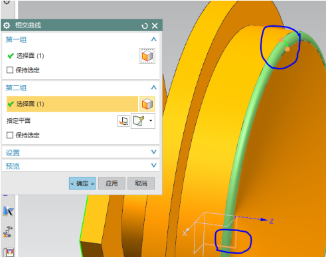
Task: Click the 第二组 section title
Action: tap(16, 88)
